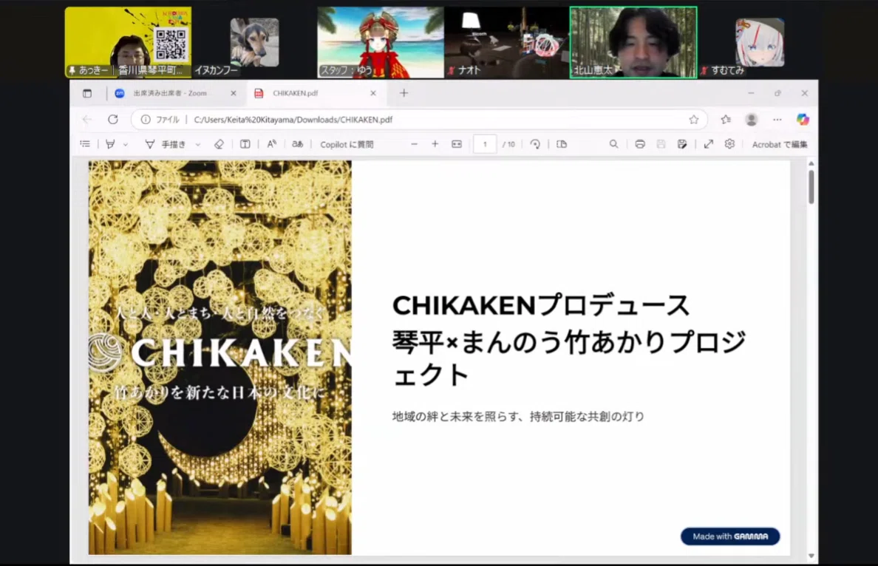Click Acrobat で編集 button

[780, 144]
